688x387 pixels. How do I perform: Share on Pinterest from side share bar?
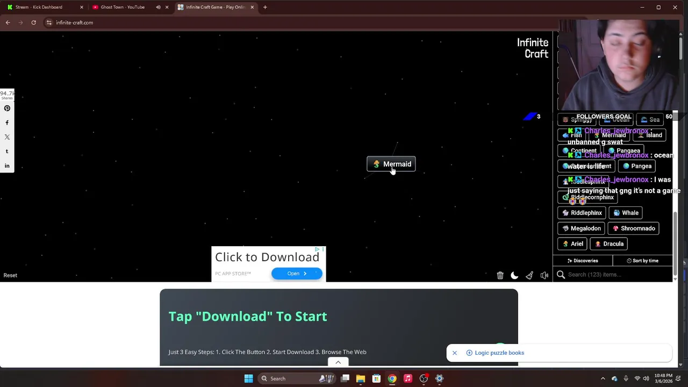pyautogui.click(x=7, y=108)
